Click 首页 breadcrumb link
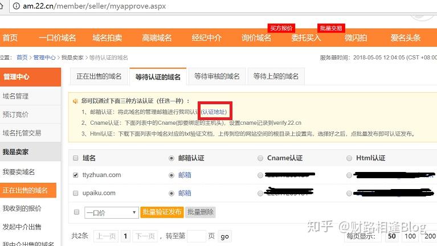The width and height of the screenshot is (437, 246). (x=22, y=58)
